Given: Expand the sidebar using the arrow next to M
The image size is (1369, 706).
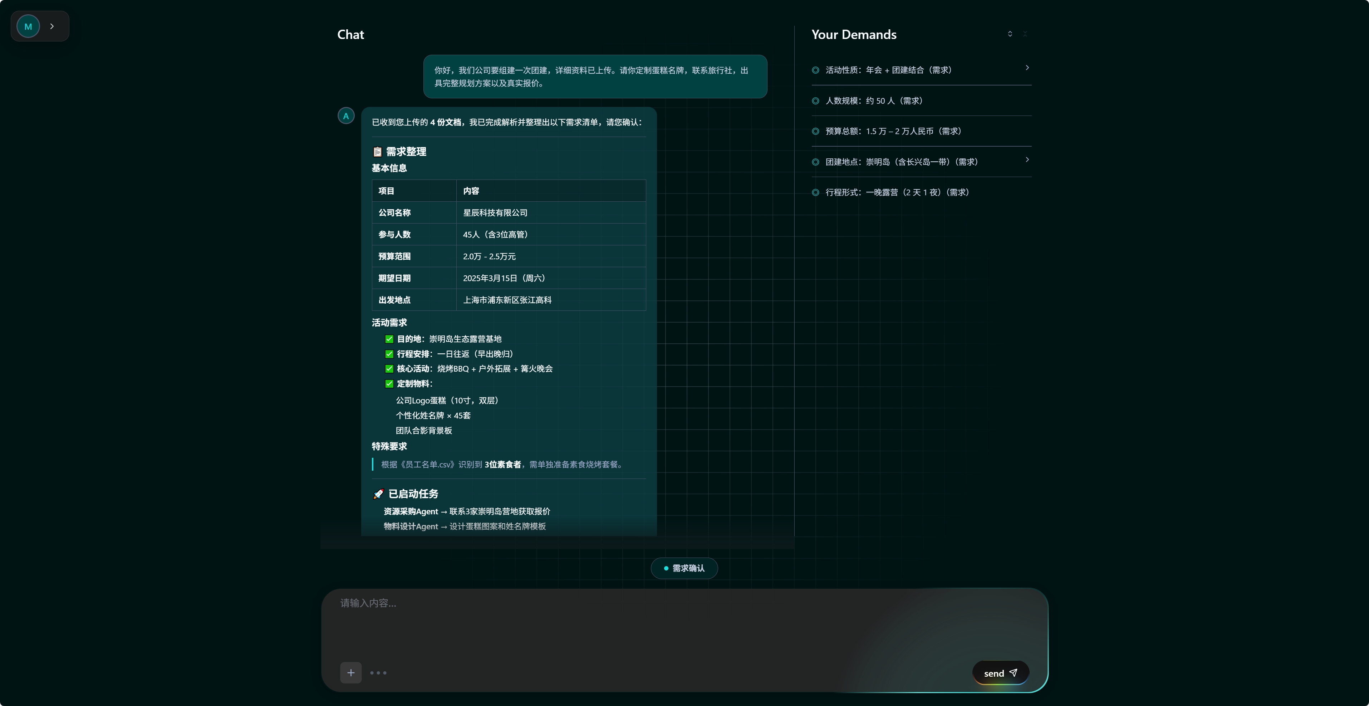Looking at the screenshot, I should click(51, 26).
